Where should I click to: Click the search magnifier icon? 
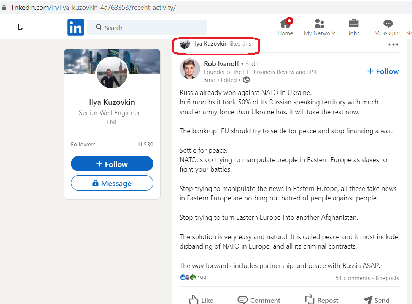[x=99, y=27]
